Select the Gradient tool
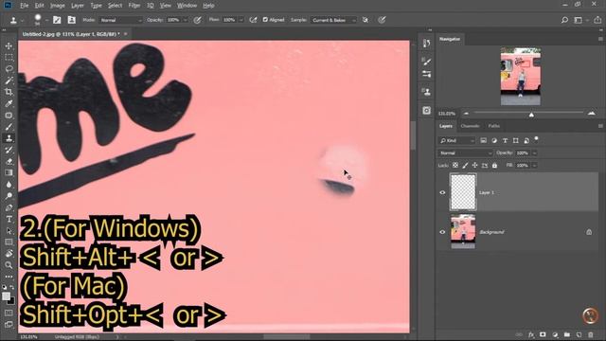 pyautogui.click(x=9, y=172)
